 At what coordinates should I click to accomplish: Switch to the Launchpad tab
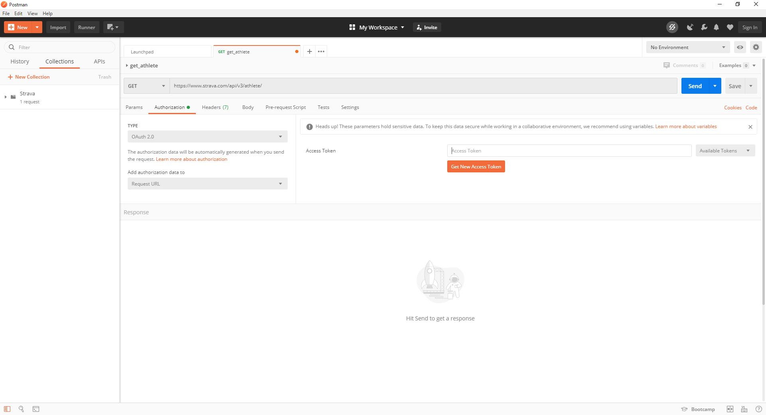168,51
